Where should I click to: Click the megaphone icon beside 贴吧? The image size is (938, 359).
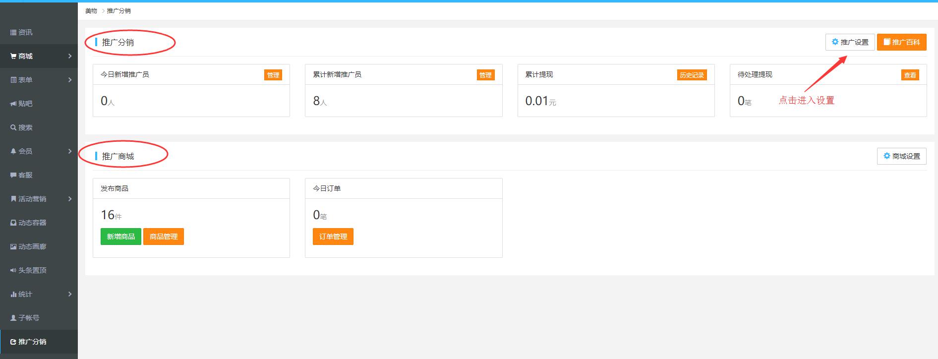click(13, 104)
